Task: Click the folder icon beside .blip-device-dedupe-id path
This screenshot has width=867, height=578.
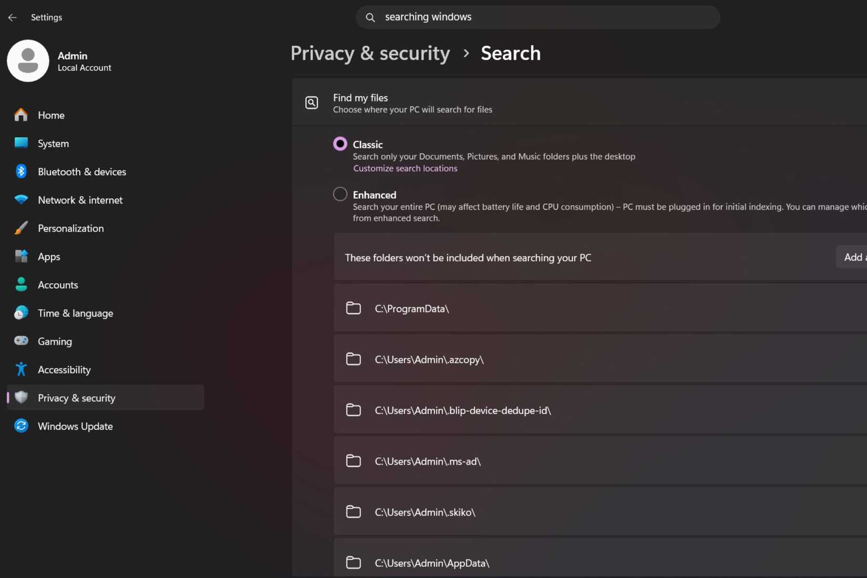Action: 354,410
